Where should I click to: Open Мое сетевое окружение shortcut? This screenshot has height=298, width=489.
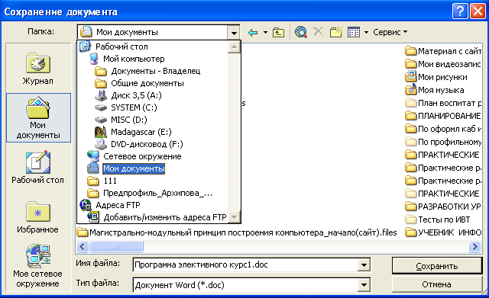(38, 266)
